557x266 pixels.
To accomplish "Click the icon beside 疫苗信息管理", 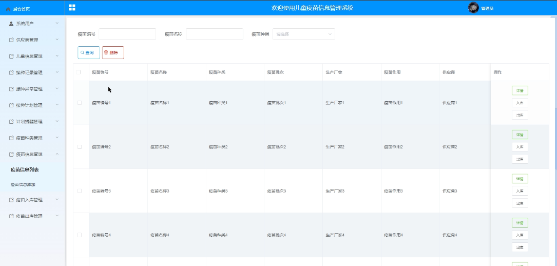I will (x=11, y=154).
